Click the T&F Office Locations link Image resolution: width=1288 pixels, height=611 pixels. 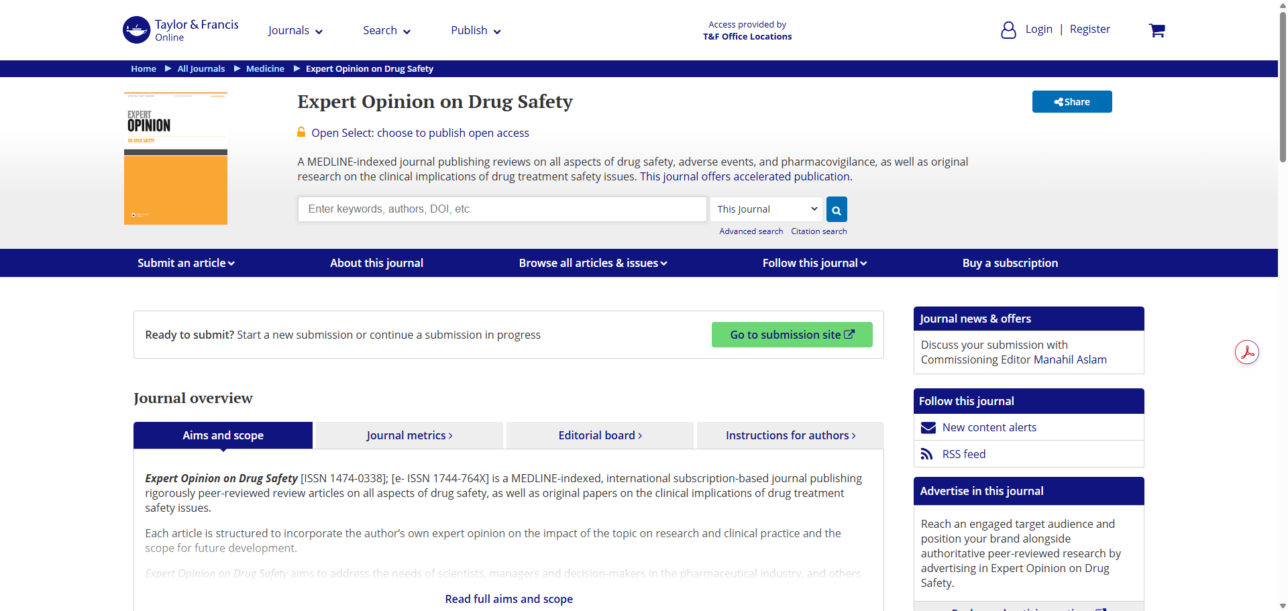click(747, 37)
